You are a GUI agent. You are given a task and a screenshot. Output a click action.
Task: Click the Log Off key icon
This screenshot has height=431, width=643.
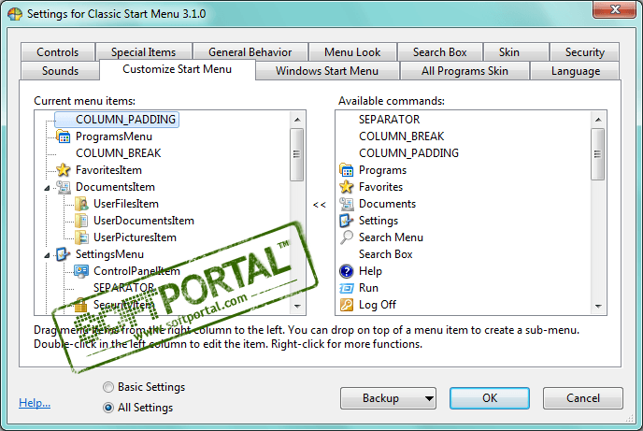click(347, 305)
